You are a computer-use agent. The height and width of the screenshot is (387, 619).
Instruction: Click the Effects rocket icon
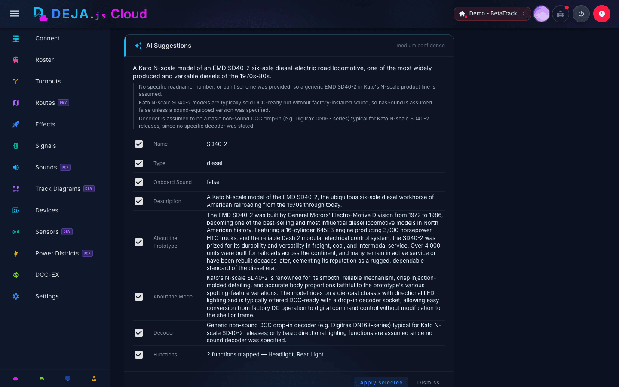click(16, 124)
